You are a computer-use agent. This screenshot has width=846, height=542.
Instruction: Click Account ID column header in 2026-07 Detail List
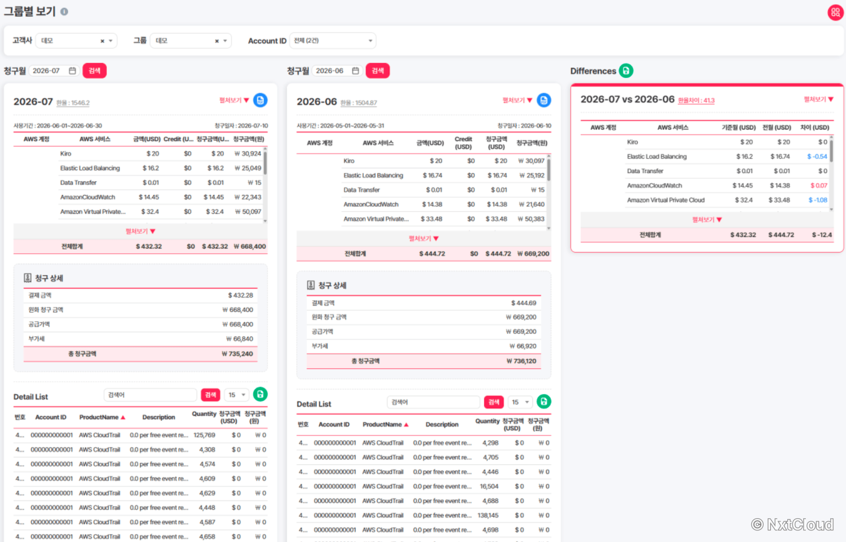coord(51,417)
